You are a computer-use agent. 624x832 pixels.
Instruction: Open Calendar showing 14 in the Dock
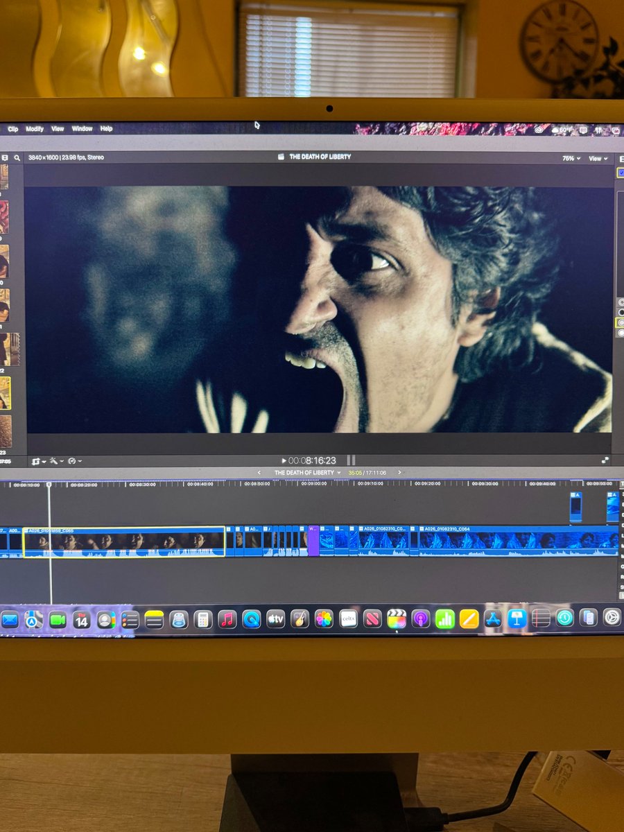tap(82, 619)
